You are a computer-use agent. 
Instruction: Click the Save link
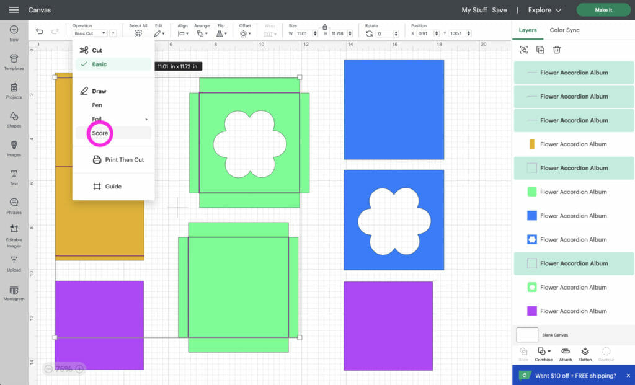(499, 10)
